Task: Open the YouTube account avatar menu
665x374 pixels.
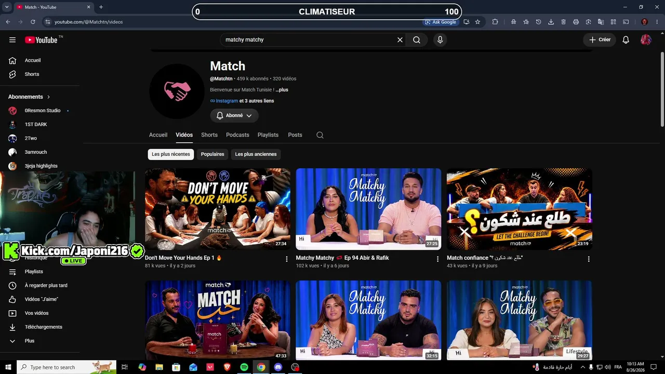Action: click(646, 40)
